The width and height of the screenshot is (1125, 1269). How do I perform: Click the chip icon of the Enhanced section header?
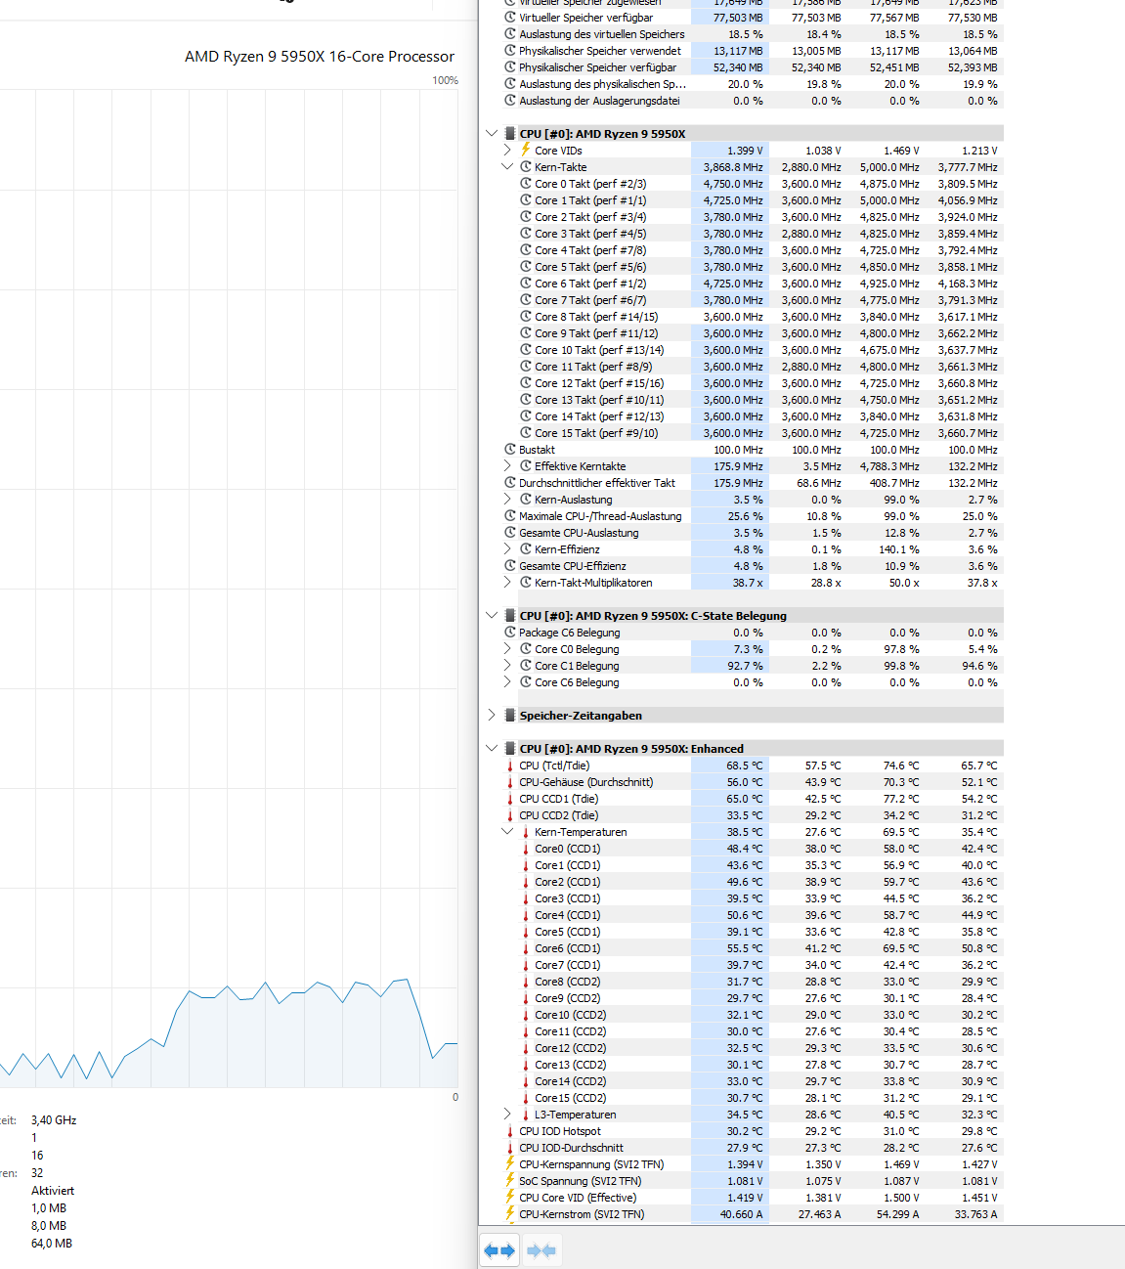click(x=510, y=749)
